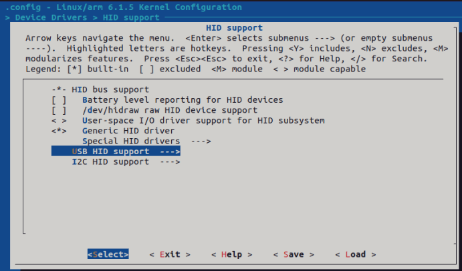
Task: Click the Load button
Action: [356, 254]
